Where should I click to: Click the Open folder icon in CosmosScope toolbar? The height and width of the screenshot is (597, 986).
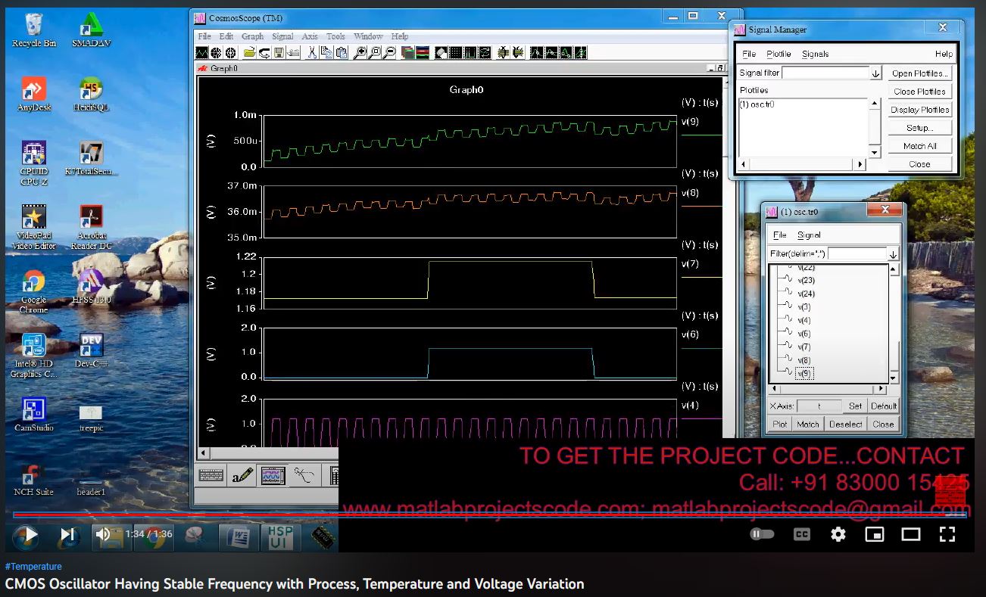[250, 53]
